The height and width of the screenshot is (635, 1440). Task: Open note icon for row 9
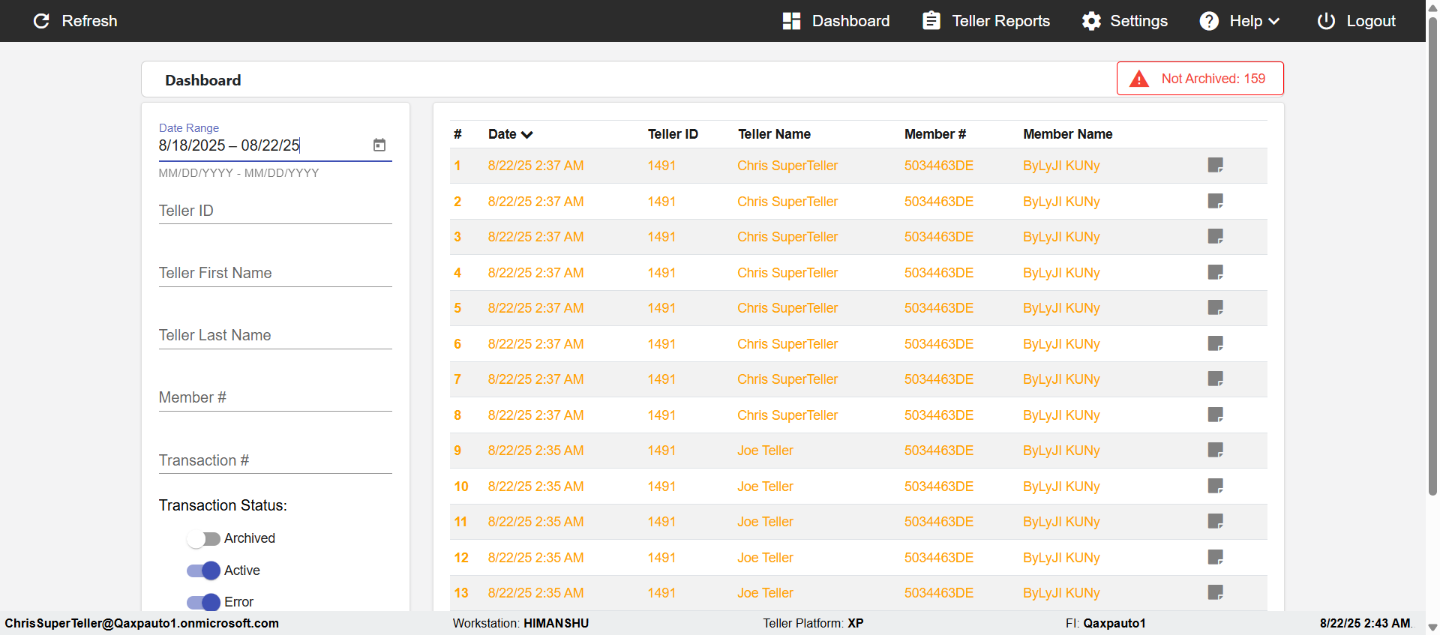(1216, 450)
